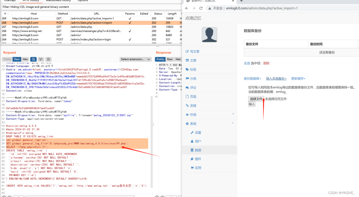Open the WebSockets history tab in Burp
Image resolution: width=359 pixels, height=197 pixels.
(x=58, y=1)
